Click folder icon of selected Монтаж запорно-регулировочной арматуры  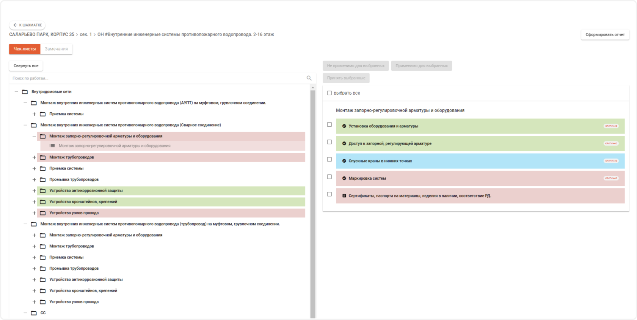43,136
